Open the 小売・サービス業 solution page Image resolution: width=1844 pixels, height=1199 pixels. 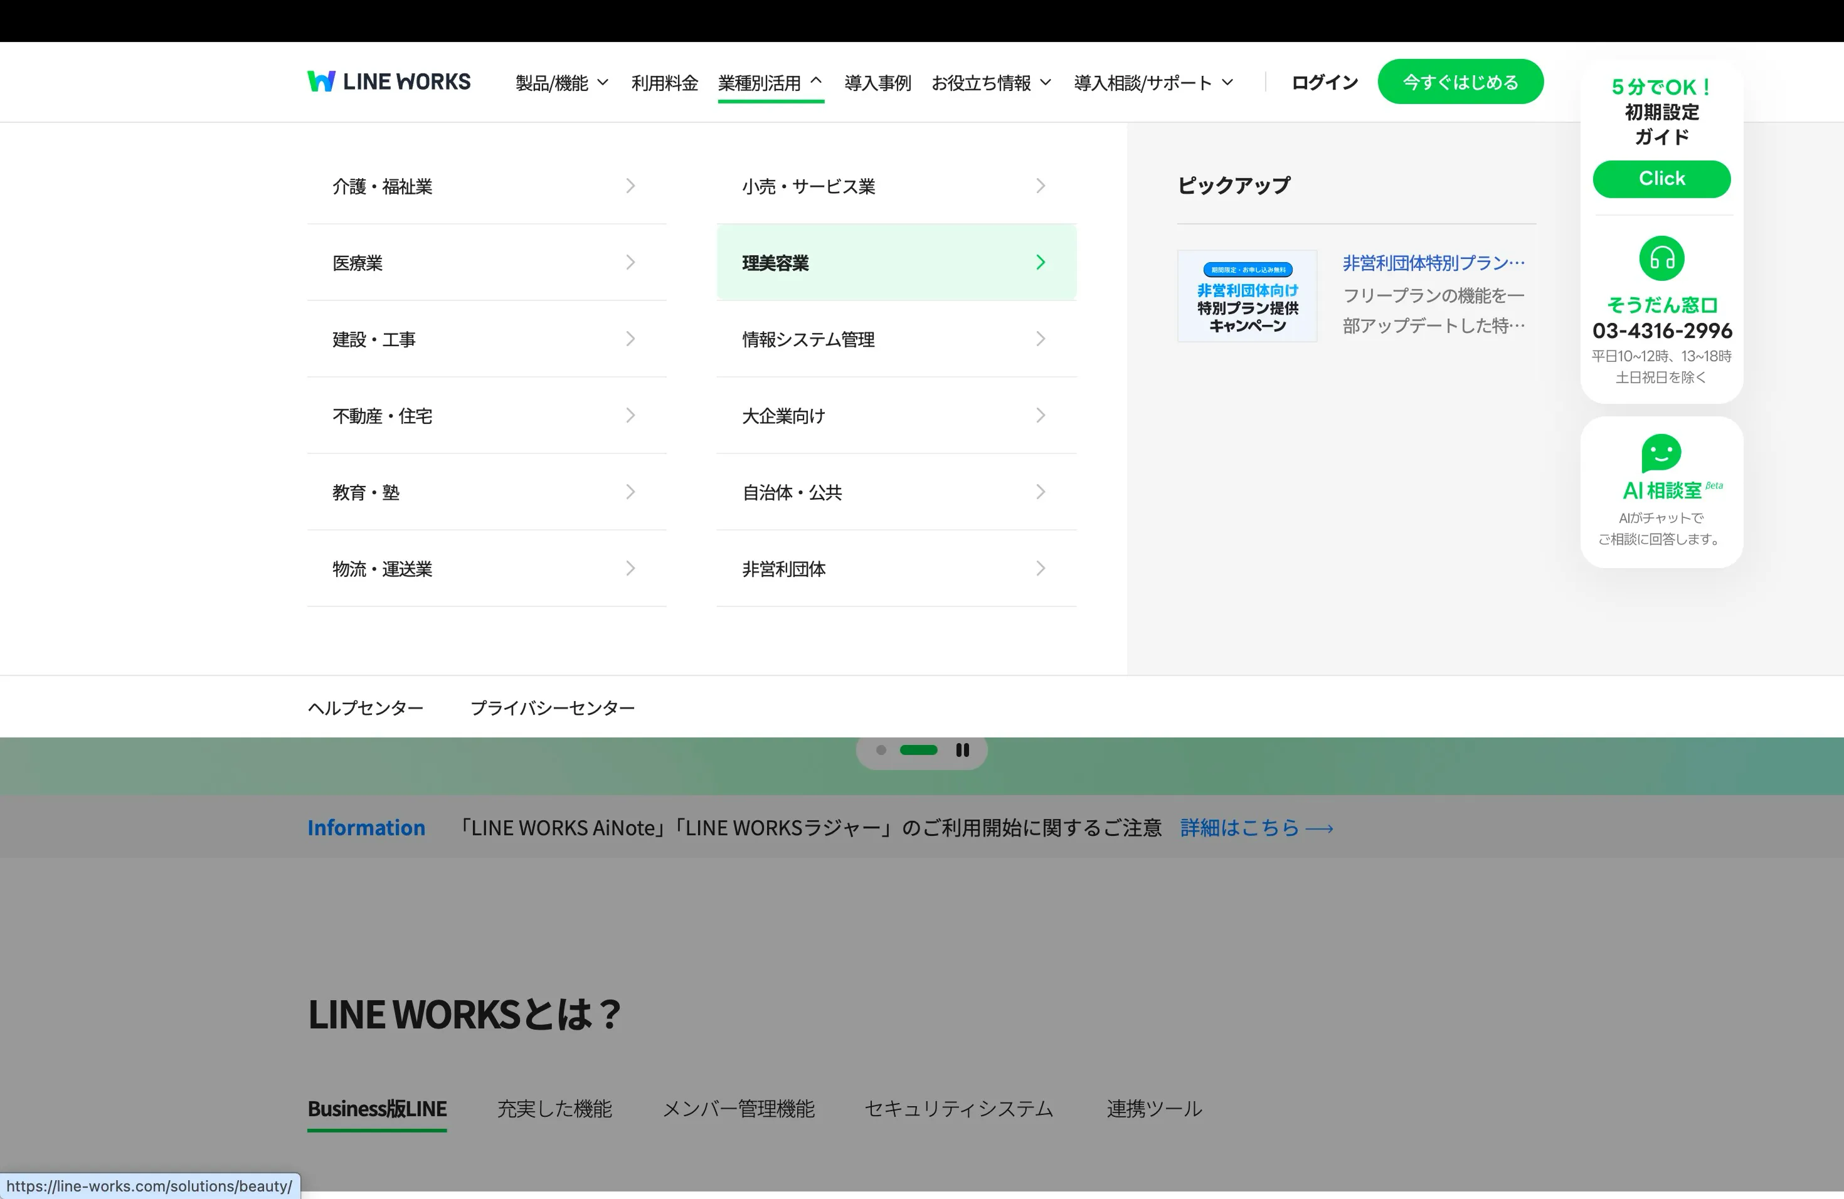896,186
